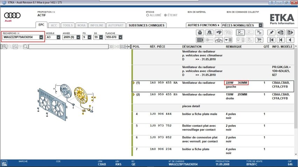Image resolution: width=298 pixels, height=167 pixels.
Task: Click the plain magnifier search icon
Action: click(x=26, y=47)
